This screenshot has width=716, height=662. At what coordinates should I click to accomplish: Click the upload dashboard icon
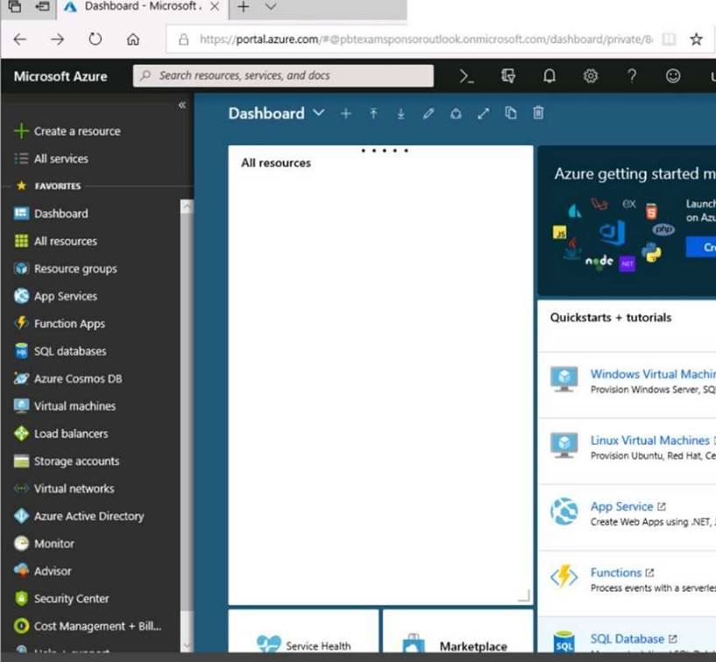pos(373,113)
